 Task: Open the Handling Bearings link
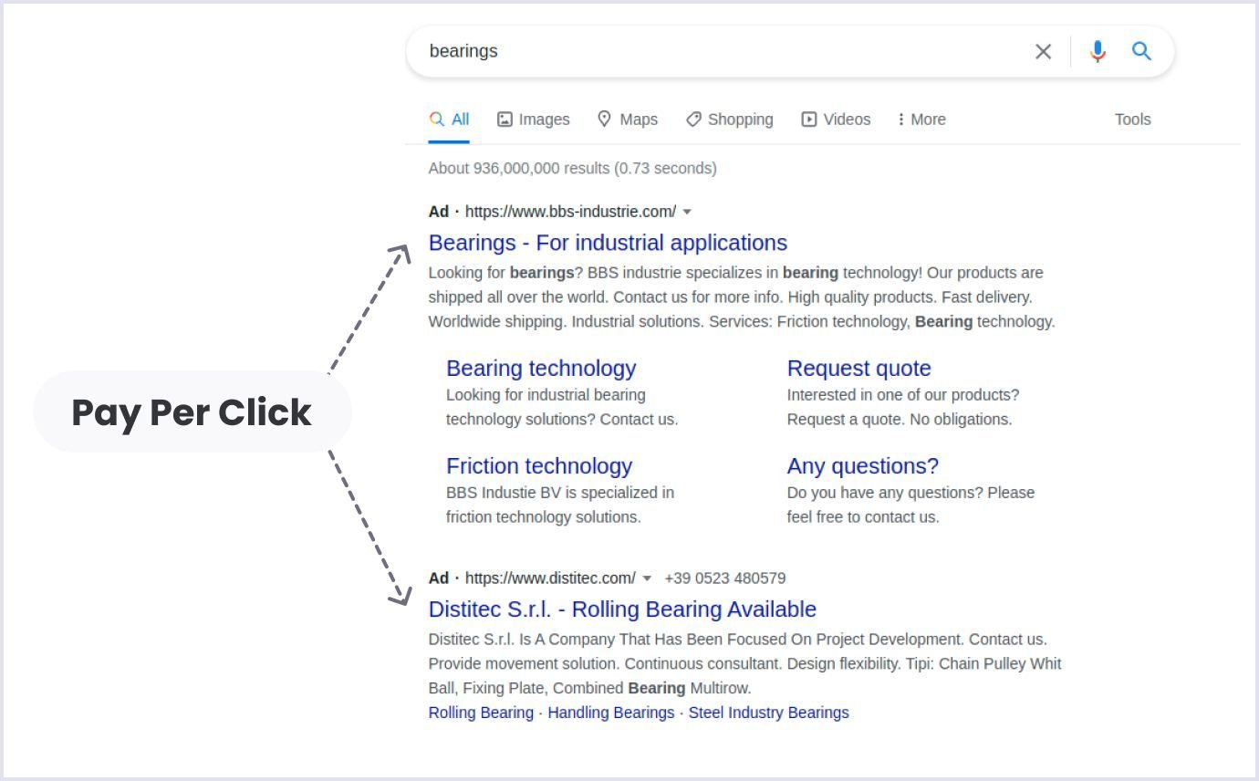[x=611, y=713]
